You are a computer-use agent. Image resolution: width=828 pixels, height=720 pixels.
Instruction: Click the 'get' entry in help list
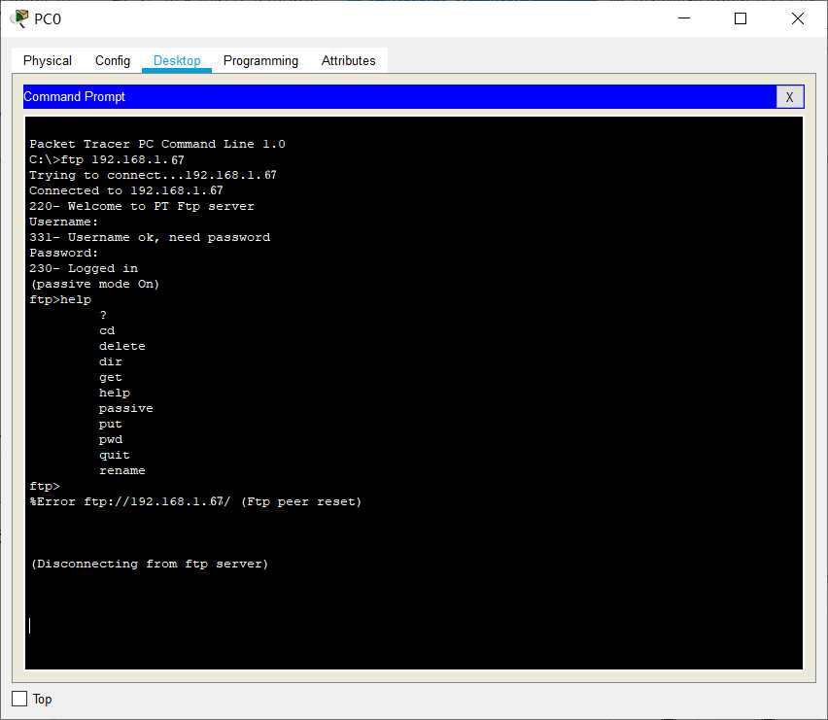tap(111, 377)
